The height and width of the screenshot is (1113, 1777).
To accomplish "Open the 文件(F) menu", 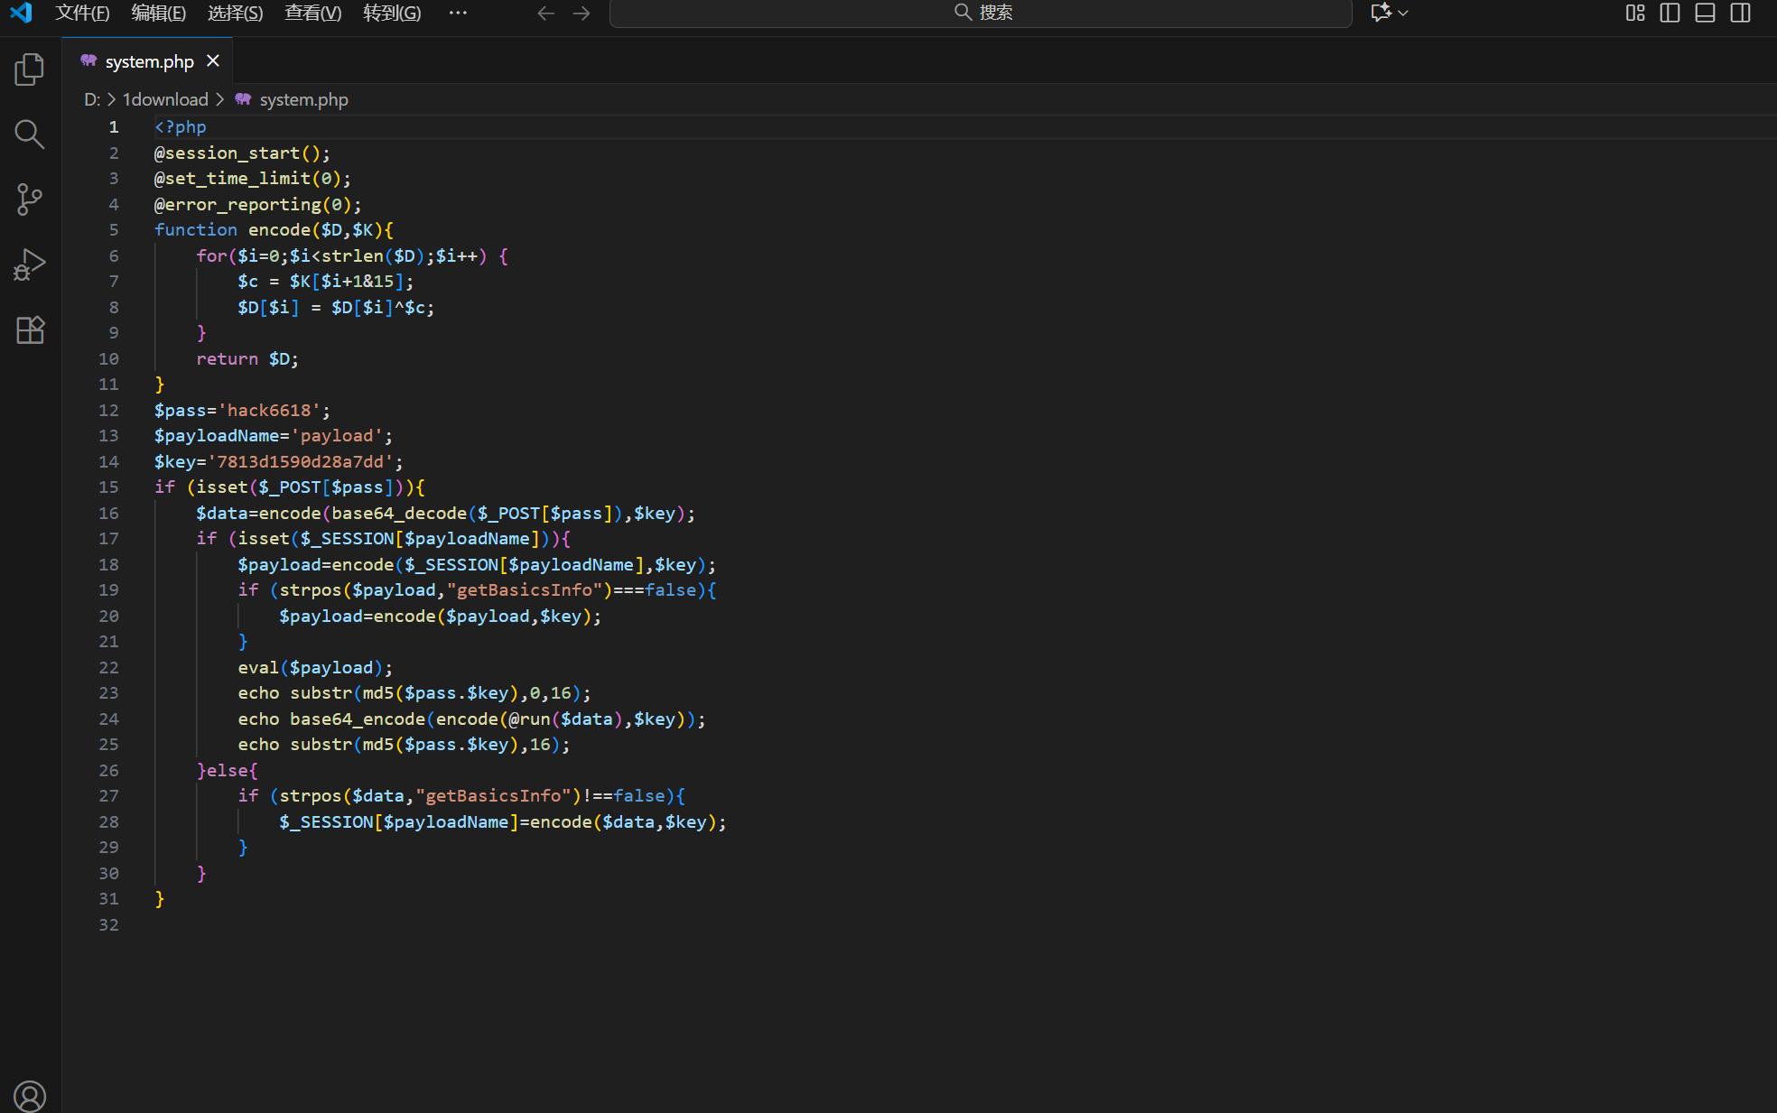I will click(x=82, y=13).
